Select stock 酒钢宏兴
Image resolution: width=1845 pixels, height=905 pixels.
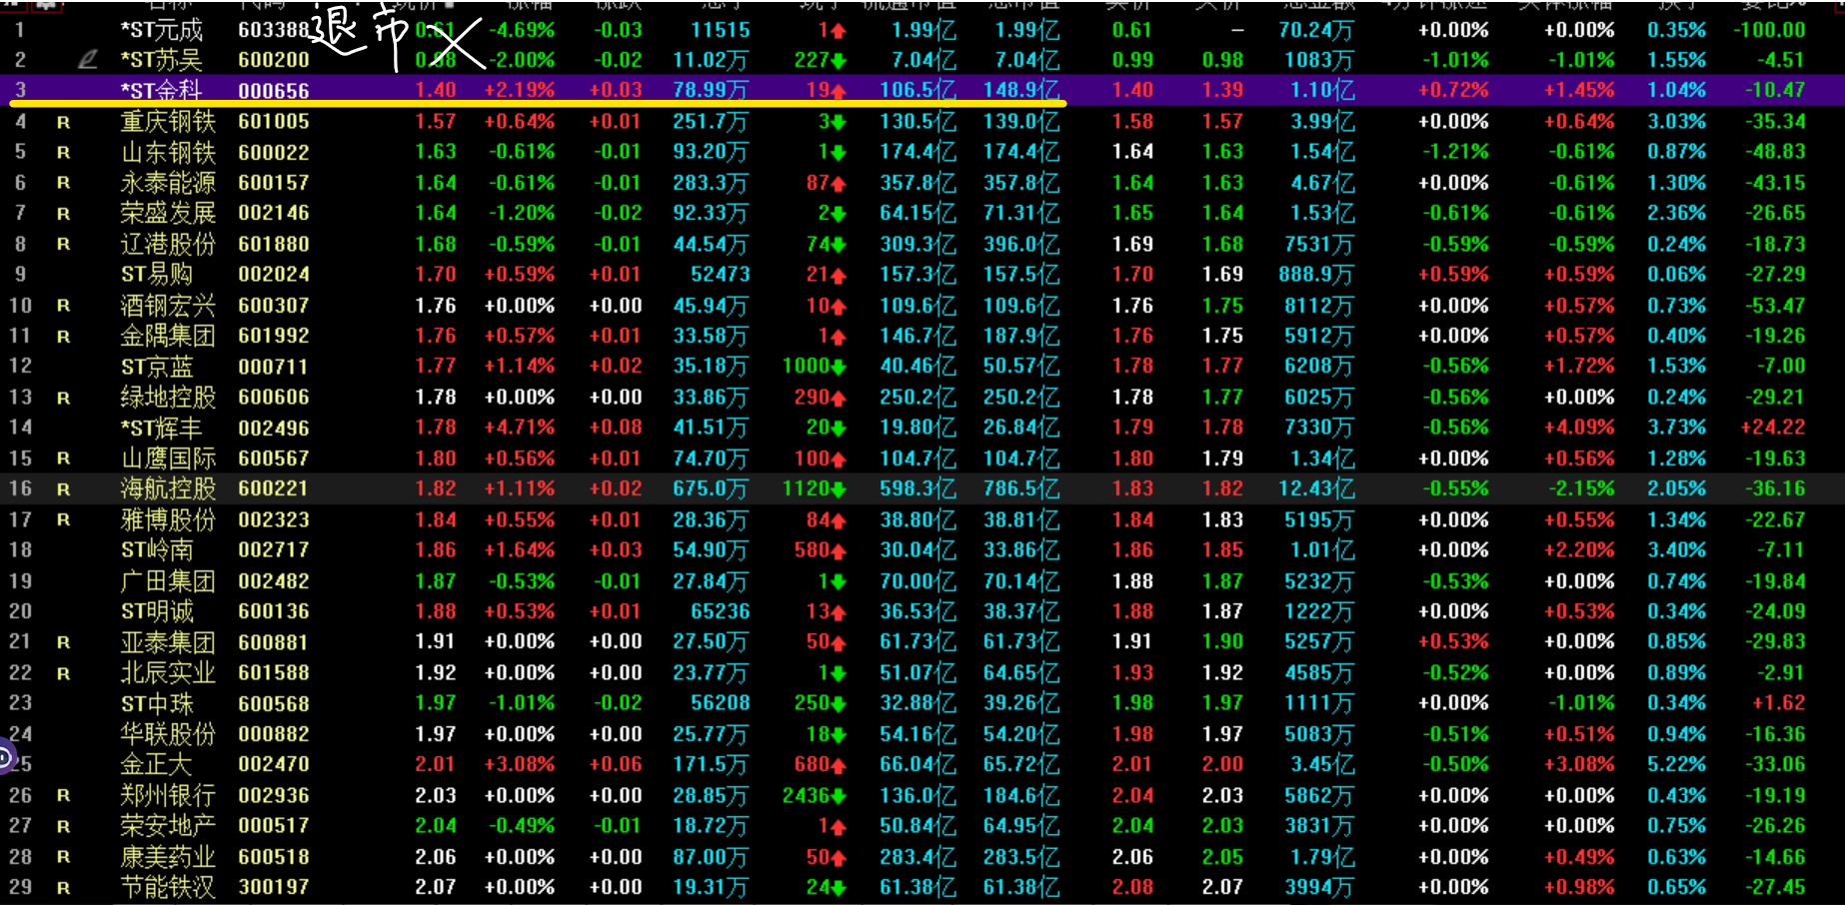click(168, 306)
